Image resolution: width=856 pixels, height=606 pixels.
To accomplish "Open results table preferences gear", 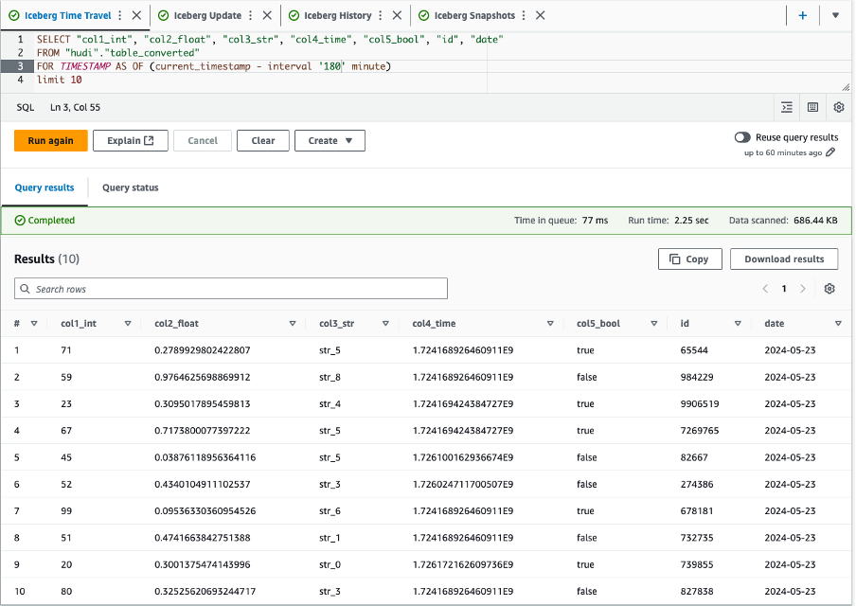I will pyautogui.click(x=829, y=289).
